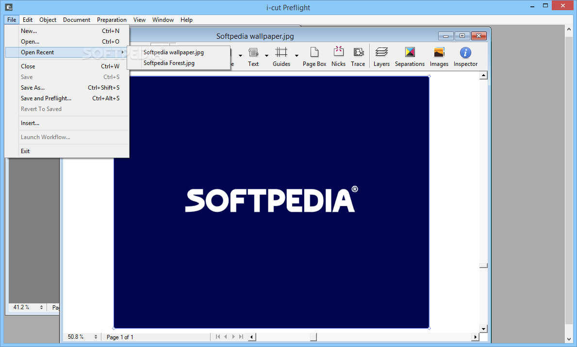The width and height of the screenshot is (577, 347).
Task: Open the View menu
Action: coord(139,20)
